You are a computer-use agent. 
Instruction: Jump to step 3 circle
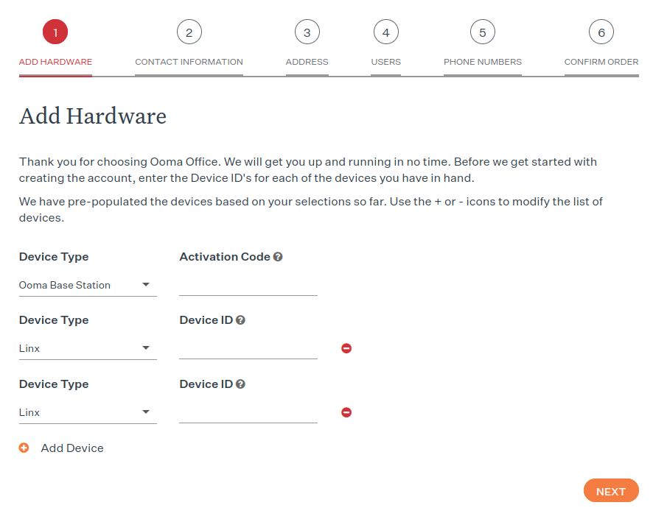(307, 32)
